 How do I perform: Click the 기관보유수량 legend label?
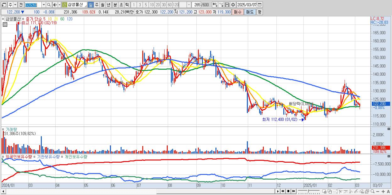(x=48, y=156)
